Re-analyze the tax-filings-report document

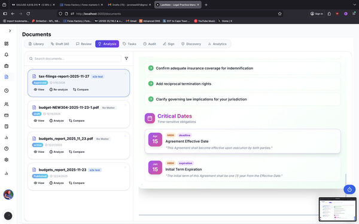pyautogui.click(x=59, y=90)
